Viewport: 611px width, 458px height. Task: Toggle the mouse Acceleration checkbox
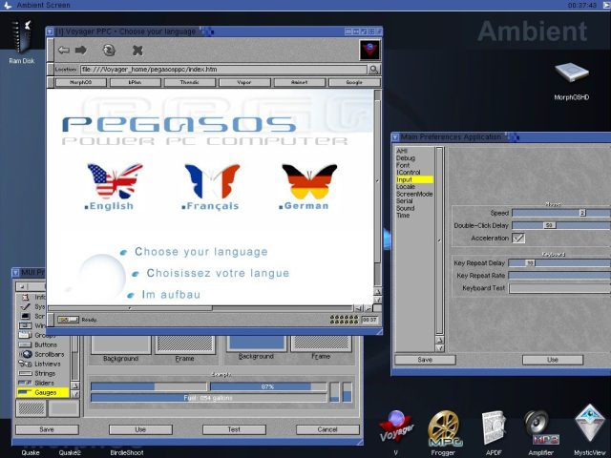coord(518,238)
